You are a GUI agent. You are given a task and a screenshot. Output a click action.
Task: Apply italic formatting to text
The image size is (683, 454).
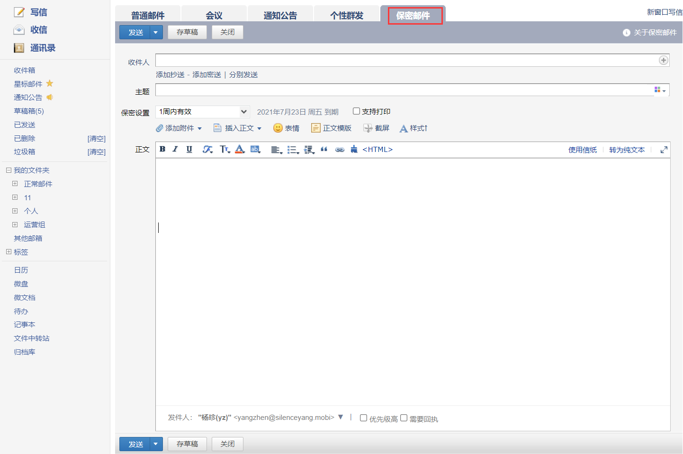pos(175,149)
